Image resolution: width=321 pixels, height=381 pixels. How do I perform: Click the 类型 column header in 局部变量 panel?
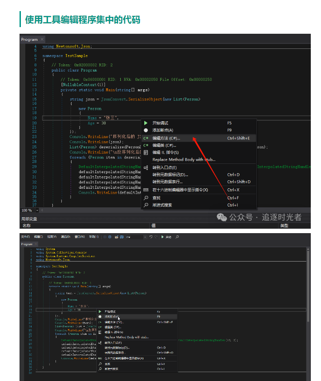point(284,226)
